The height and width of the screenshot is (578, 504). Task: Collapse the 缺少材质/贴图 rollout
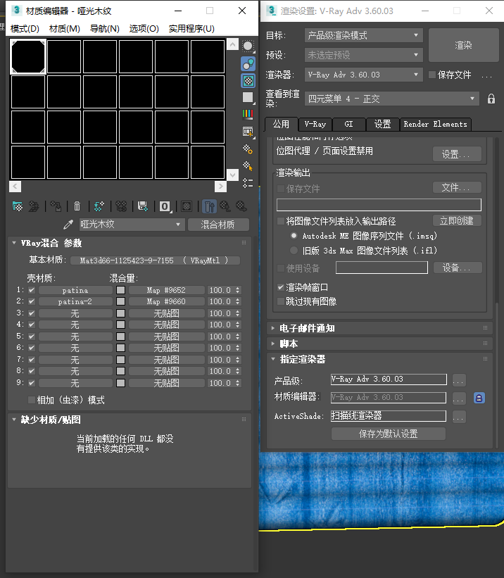[x=14, y=420]
